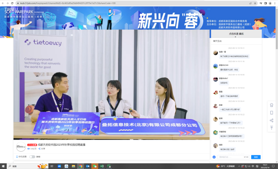Image resolution: width=278 pixels, height=169 pixels.
Task: Click the customer service headset icon
Action: [271, 105]
